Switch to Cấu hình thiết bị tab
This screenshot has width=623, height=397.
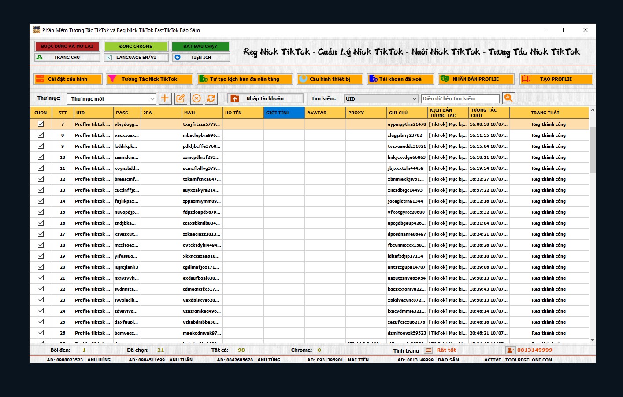point(330,79)
